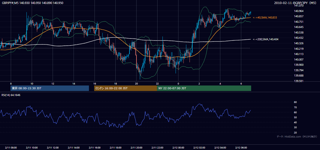Click the RSI scale value 80
This screenshot has width=320, height=150.
(x=295, y=102)
